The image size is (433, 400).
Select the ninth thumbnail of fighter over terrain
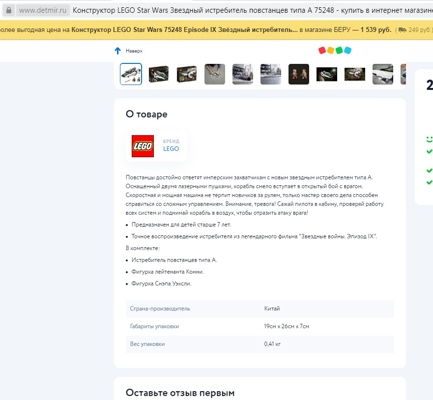click(x=354, y=74)
